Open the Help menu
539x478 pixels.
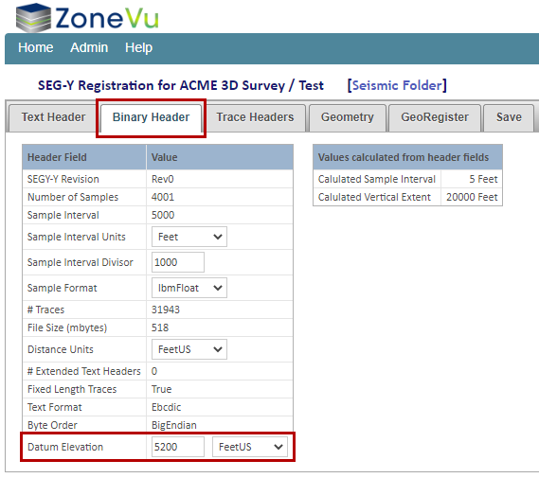(x=138, y=47)
